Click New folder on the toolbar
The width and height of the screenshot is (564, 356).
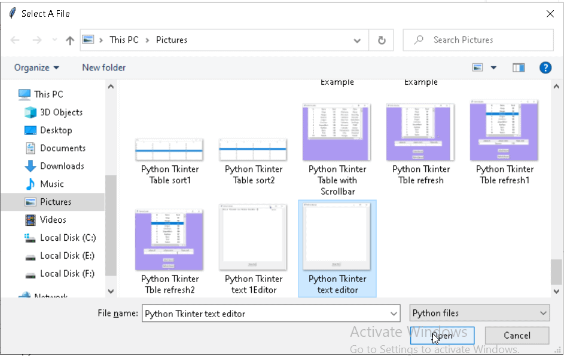click(x=103, y=67)
